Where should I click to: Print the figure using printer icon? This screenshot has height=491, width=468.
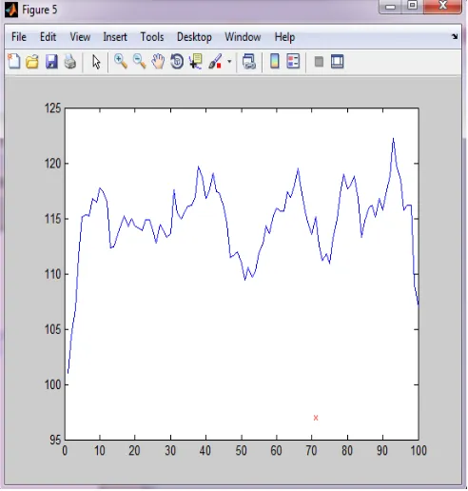tap(70, 61)
